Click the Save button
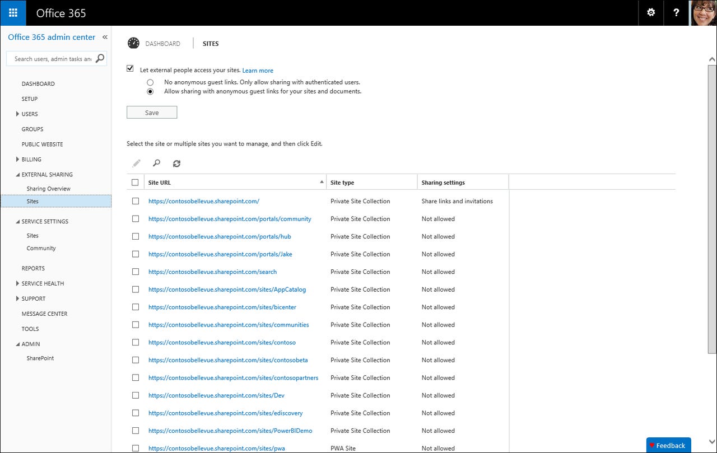The image size is (717, 453). (x=151, y=112)
